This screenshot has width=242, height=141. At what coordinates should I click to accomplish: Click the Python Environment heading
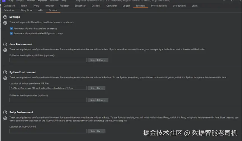click(22, 72)
